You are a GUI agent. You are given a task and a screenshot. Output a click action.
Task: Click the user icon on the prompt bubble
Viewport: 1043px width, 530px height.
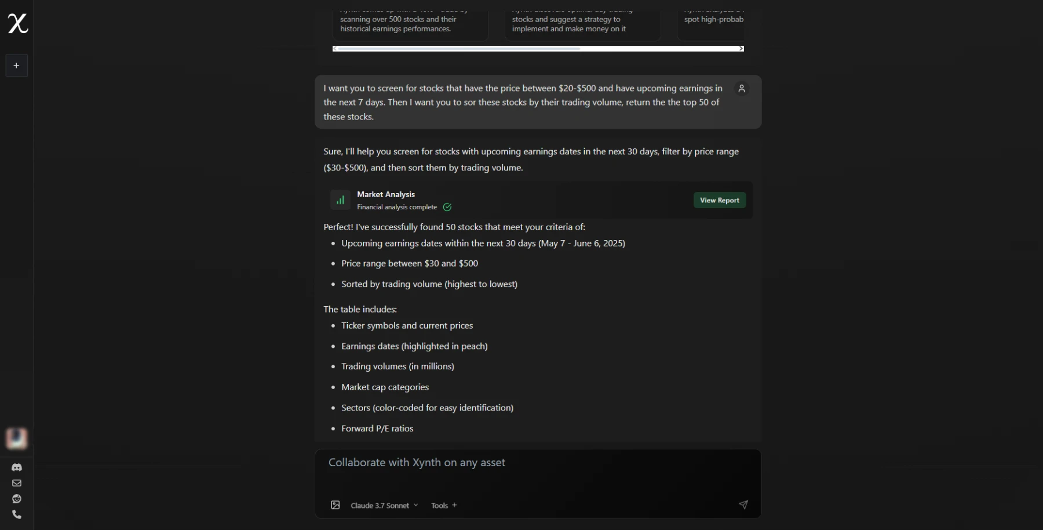click(741, 89)
